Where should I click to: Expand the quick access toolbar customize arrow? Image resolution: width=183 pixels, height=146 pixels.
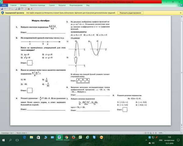coord(31,9)
